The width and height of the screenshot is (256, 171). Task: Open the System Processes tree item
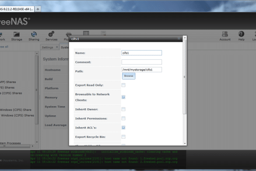[11, 143]
